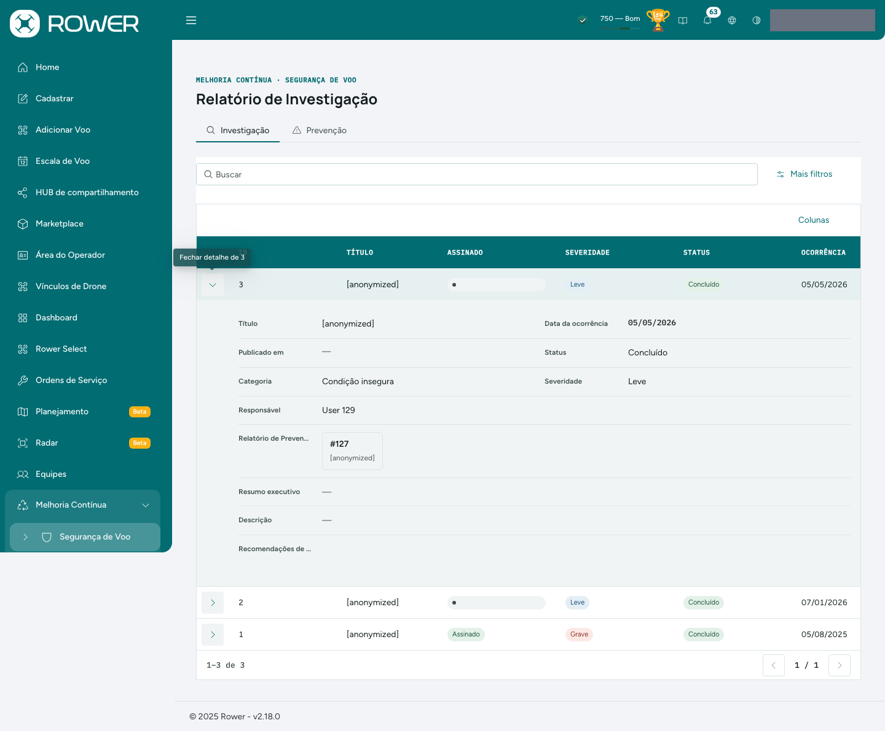Click the Melhoria Contínua recycle icon

tap(23, 505)
